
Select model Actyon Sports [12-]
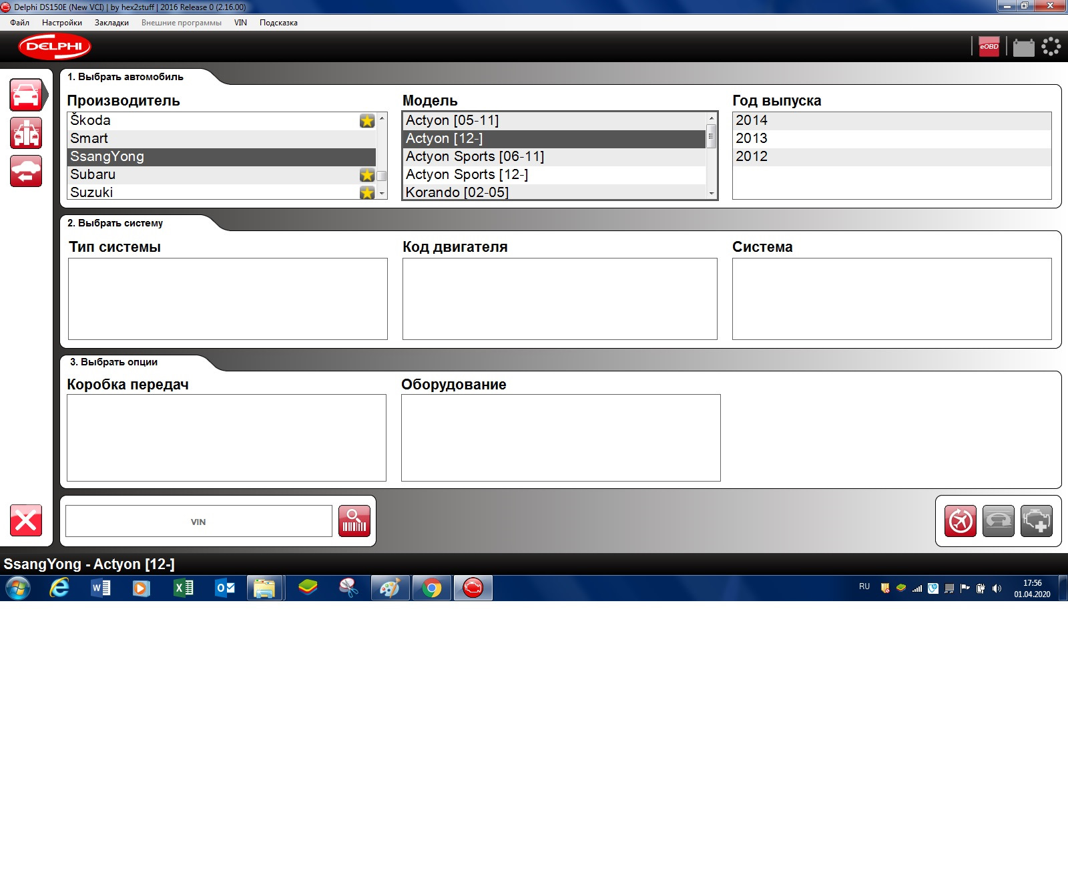[x=555, y=175]
